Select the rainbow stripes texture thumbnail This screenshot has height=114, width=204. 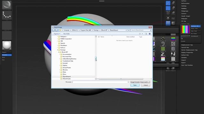click(173, 39)
